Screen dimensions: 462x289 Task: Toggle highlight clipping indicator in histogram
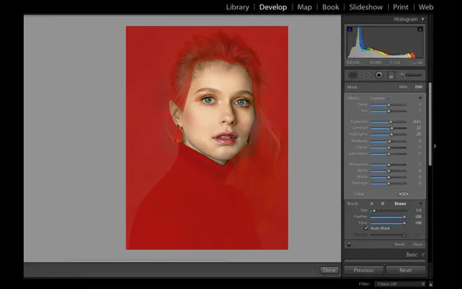point(420,29)
